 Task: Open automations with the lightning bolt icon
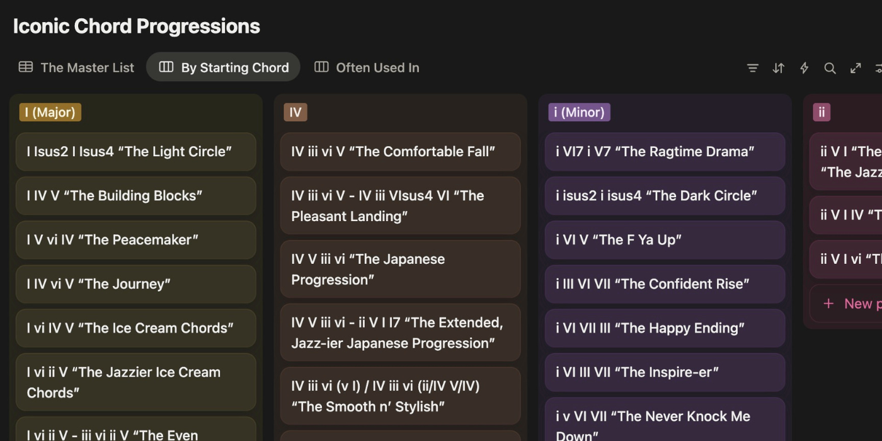(x=805, y=68)
